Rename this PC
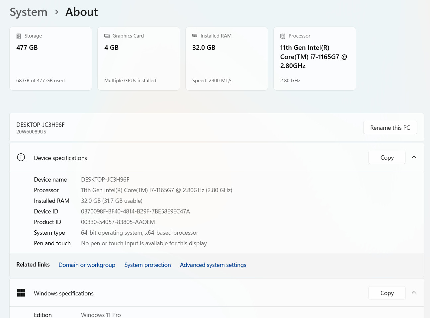This screenshot has width=430, height=318. [x=390, y=128]
